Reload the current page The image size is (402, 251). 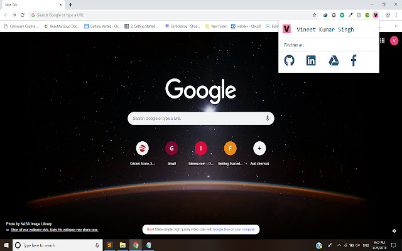23,15
